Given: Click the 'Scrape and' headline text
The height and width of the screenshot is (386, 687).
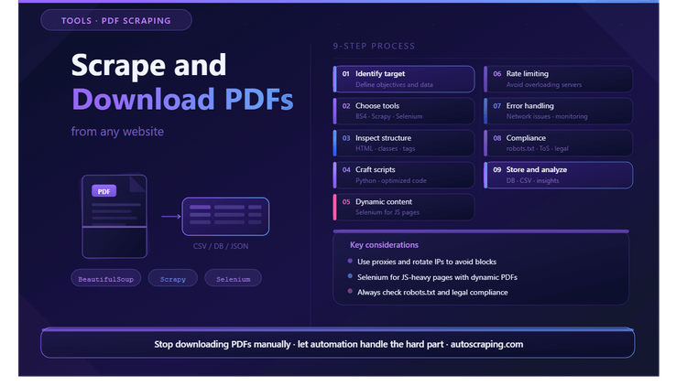Looking at the screenshot, I should point(148,65).
